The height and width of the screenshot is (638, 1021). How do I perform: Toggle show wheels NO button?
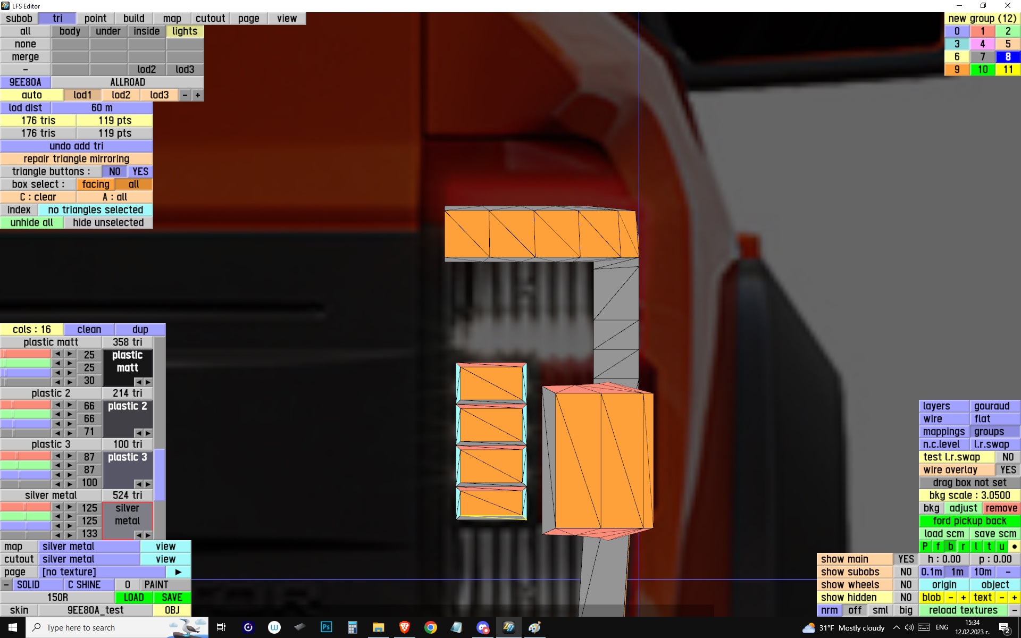point(906,585)
